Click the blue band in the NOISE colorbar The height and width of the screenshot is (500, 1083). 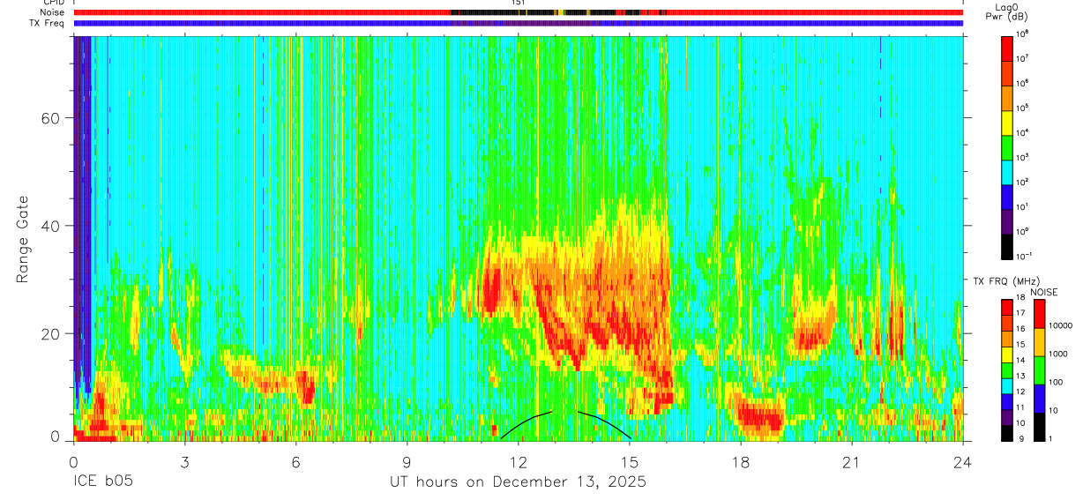[x=1040, y=399]
